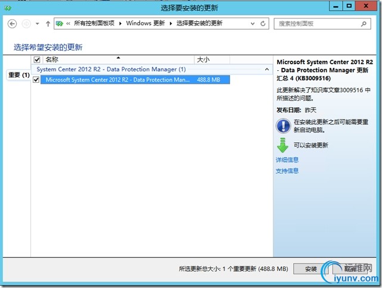
Task: Select the Data Protection Man... update row
Action: tap(135, 80)
